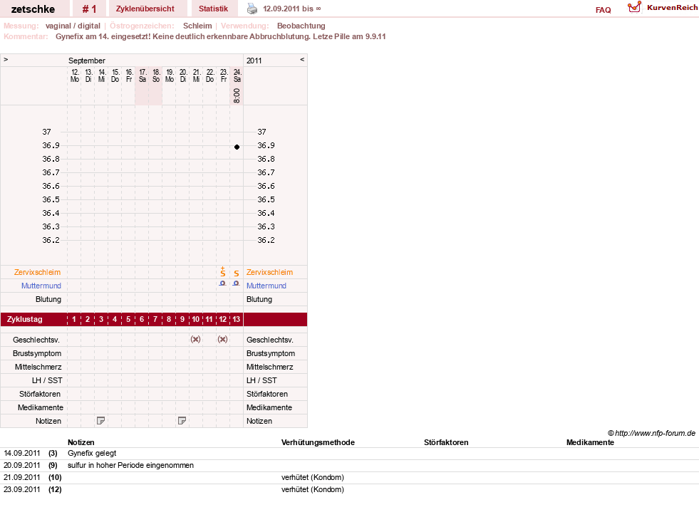Viewport: 699px width, 527px height.
Task: Click the note 'Gynefix gelegt'
Action: [x=92, y=453]
